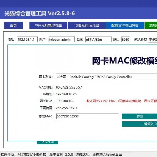Open the 默认参数 dropdown
The image size is (157, 157).
pyautogui.click(x=153, y=39)
